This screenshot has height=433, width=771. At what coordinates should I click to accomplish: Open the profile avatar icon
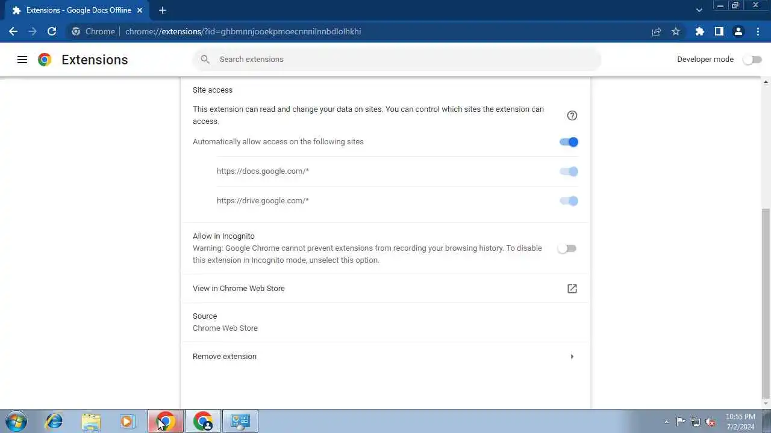click(738, 31)
